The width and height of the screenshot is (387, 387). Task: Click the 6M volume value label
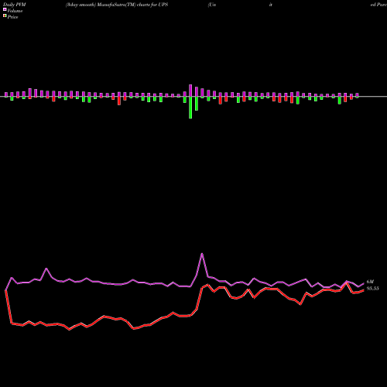point(370,282)
